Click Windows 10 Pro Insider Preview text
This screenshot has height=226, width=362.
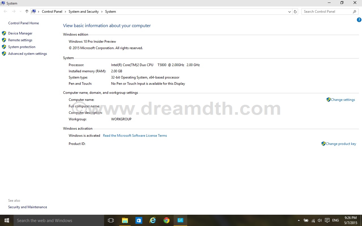[x=92, y=42]
